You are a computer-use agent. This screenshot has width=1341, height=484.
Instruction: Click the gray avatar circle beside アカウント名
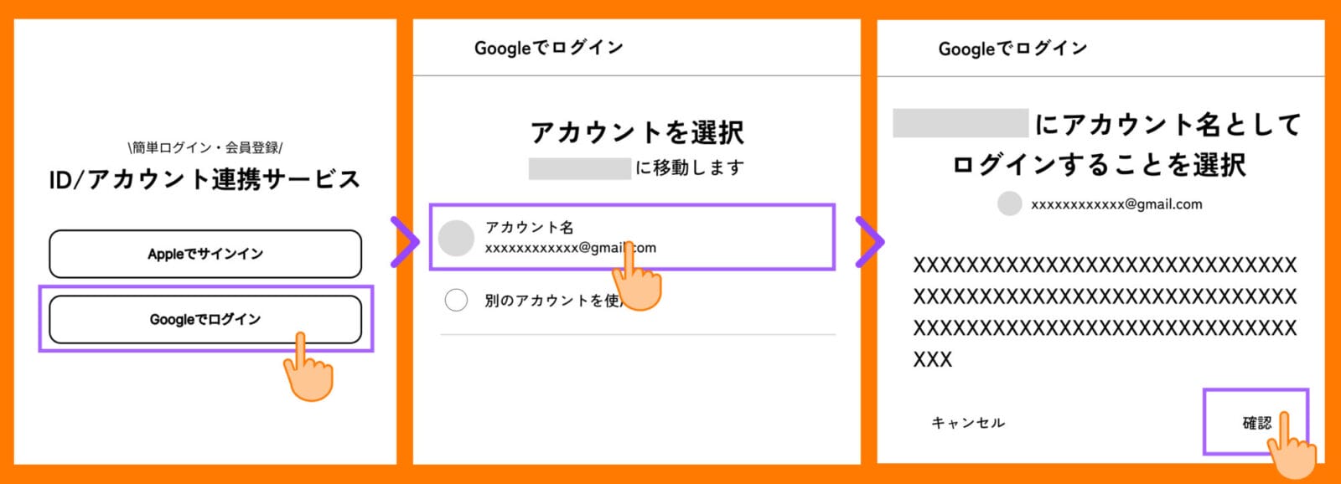click(x=457, y=238)
